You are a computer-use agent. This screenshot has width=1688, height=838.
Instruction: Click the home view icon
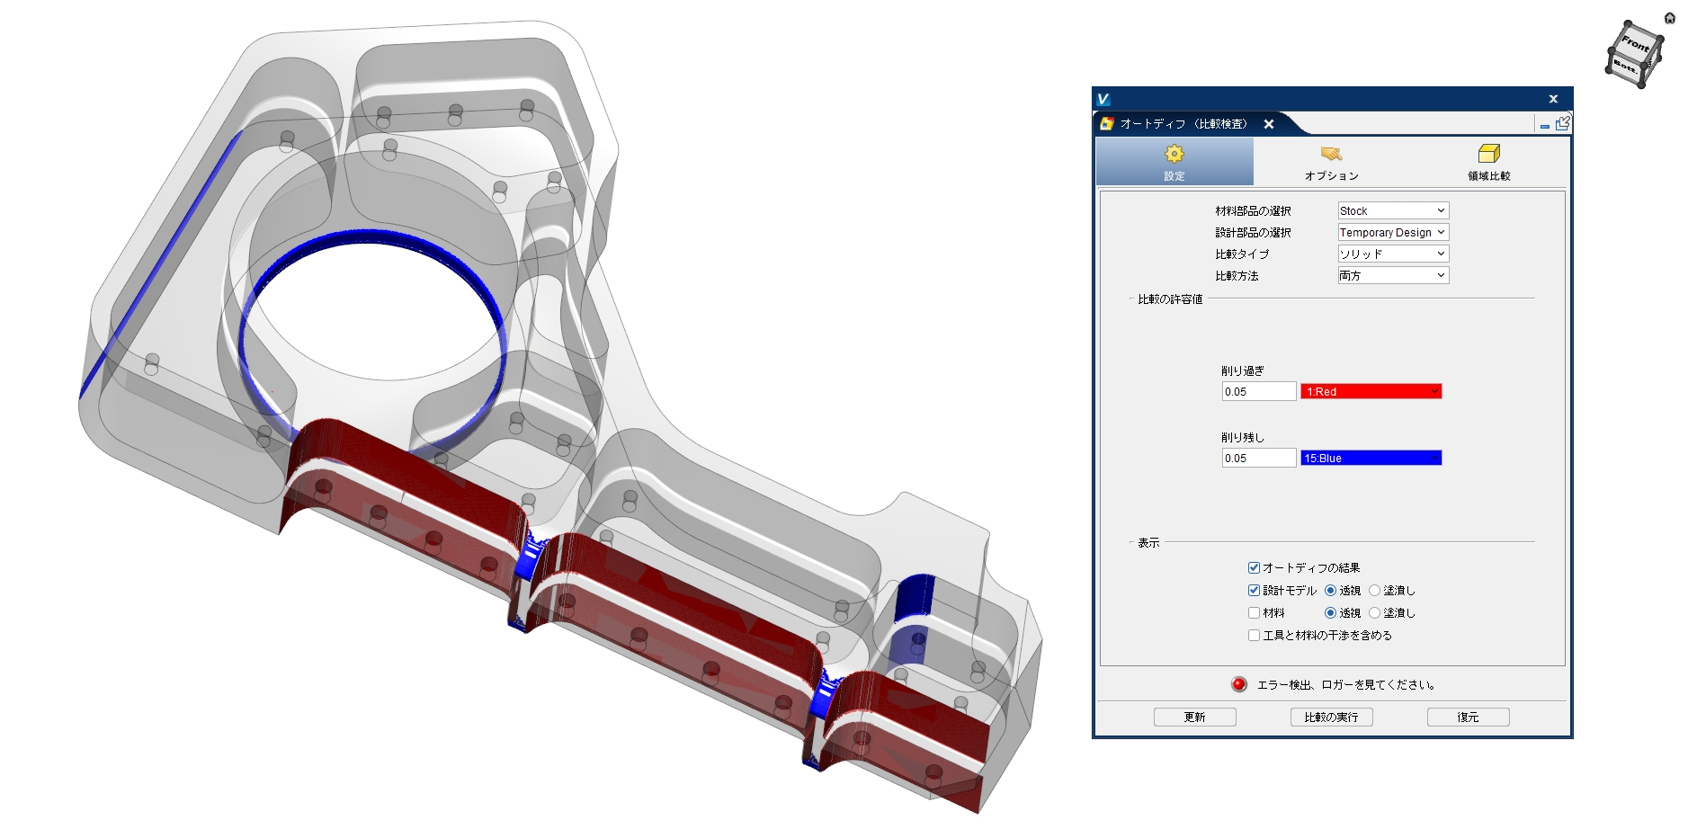pos(1669,18)
